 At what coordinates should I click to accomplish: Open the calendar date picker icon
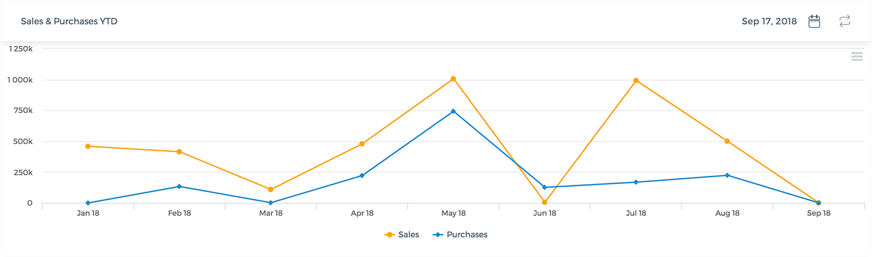[814, 21]
